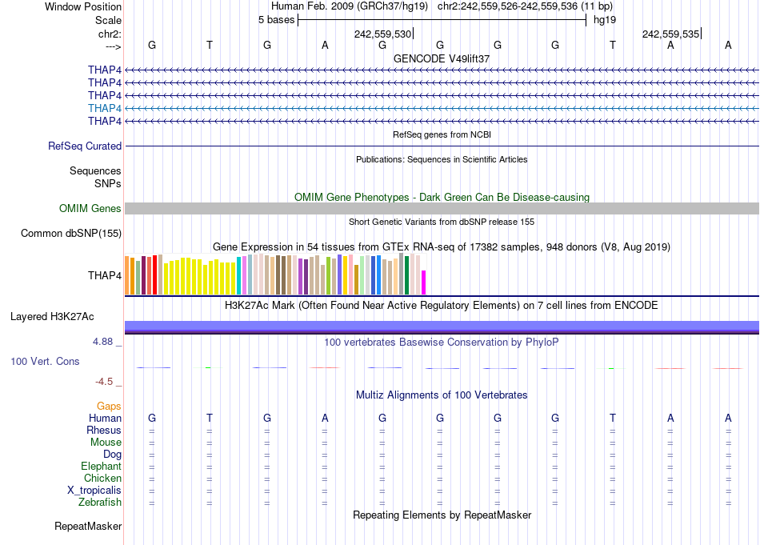This screenshot has width=760, height=545.
Task: Click the magenta bar in GTEx chart
Action: pyautogui.click(x=424, y=283)
